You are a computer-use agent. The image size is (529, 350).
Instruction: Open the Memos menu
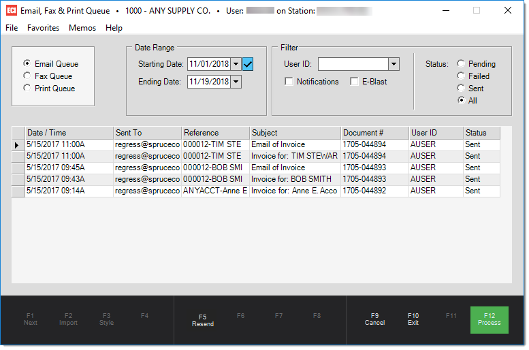[x=82, y=28]
